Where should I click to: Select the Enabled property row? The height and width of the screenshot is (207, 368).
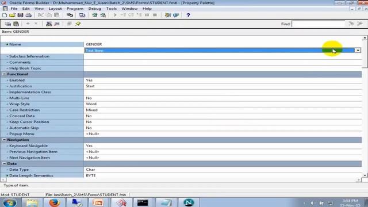pyautogui.click(x=181, y=80)
